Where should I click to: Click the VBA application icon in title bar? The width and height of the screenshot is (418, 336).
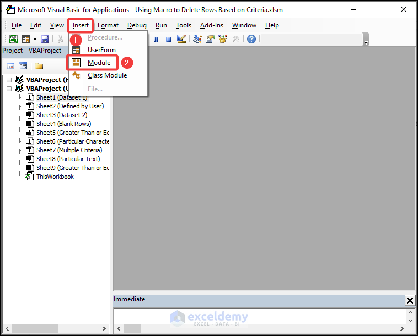pos(10,9)
